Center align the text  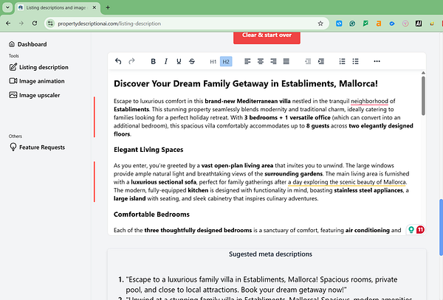[261, 61]
